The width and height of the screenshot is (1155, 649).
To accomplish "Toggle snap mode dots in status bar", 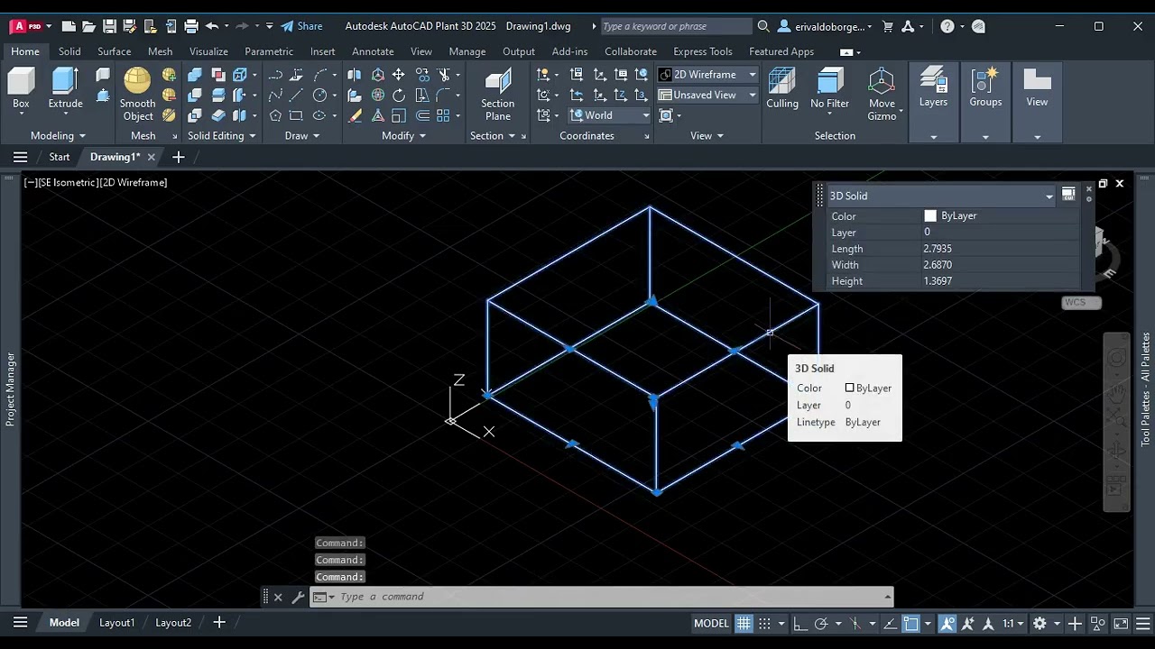I will tap(764, 623).
